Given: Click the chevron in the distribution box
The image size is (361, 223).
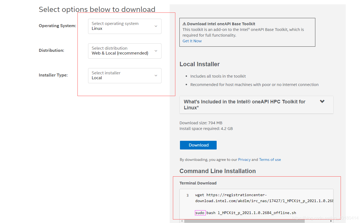Looking at the screenshot, I should (x=156, y=51).
